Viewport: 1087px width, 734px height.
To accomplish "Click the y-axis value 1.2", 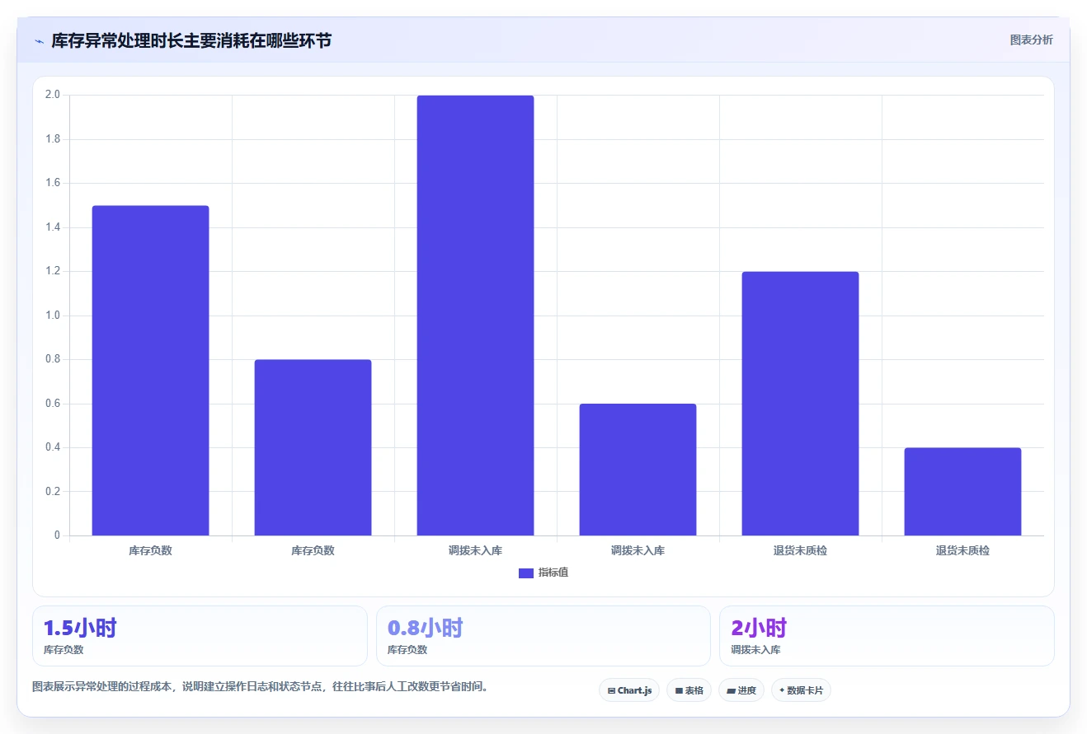I will (x=53, y=271).
